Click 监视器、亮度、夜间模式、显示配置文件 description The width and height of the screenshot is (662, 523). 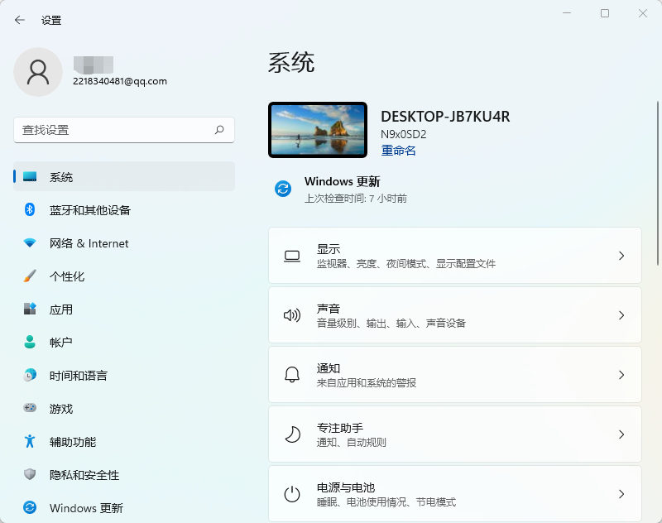pyautogui.click(x=406, y=264)
